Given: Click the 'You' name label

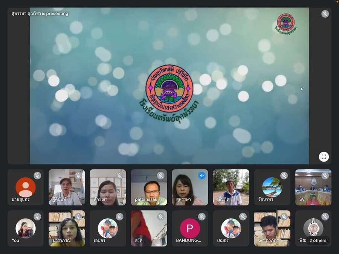Looking at the screenshot, I should click(15, 240).
